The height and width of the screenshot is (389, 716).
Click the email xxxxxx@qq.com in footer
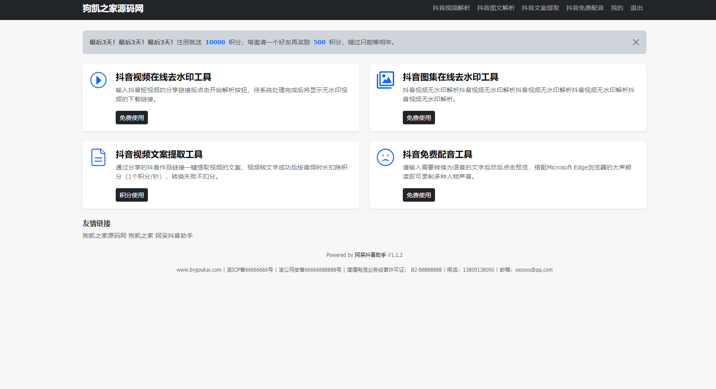[x=534, y=270]
